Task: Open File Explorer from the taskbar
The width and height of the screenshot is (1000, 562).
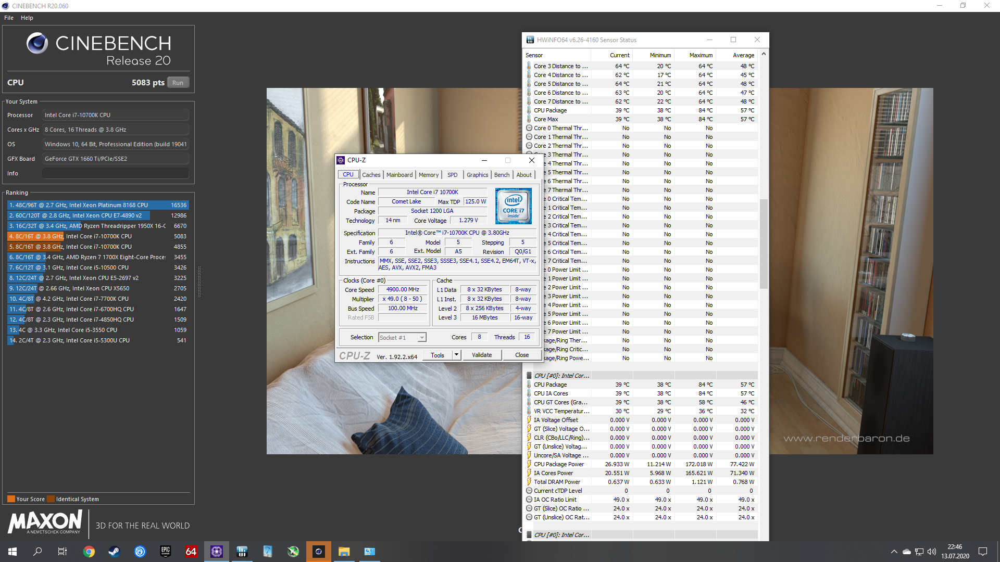Action: pos(344,552)
